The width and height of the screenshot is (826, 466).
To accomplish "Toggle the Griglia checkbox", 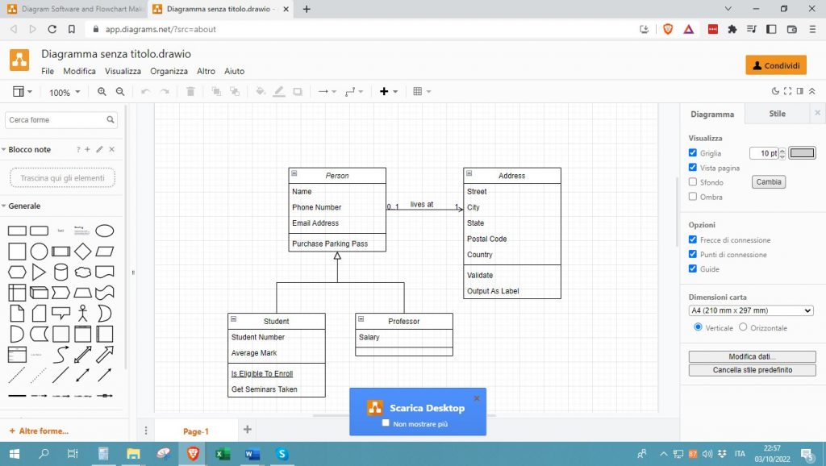I will 693,153.
